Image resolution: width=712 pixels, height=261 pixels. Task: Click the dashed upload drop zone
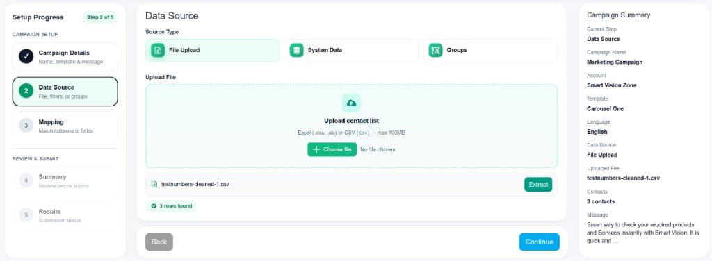coord(351,126)
